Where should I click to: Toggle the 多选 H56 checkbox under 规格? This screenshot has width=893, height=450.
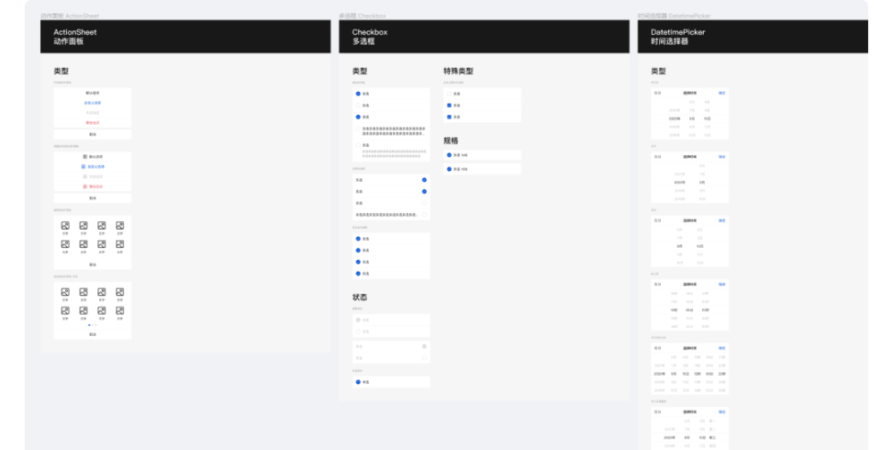(x=449, y=169)
